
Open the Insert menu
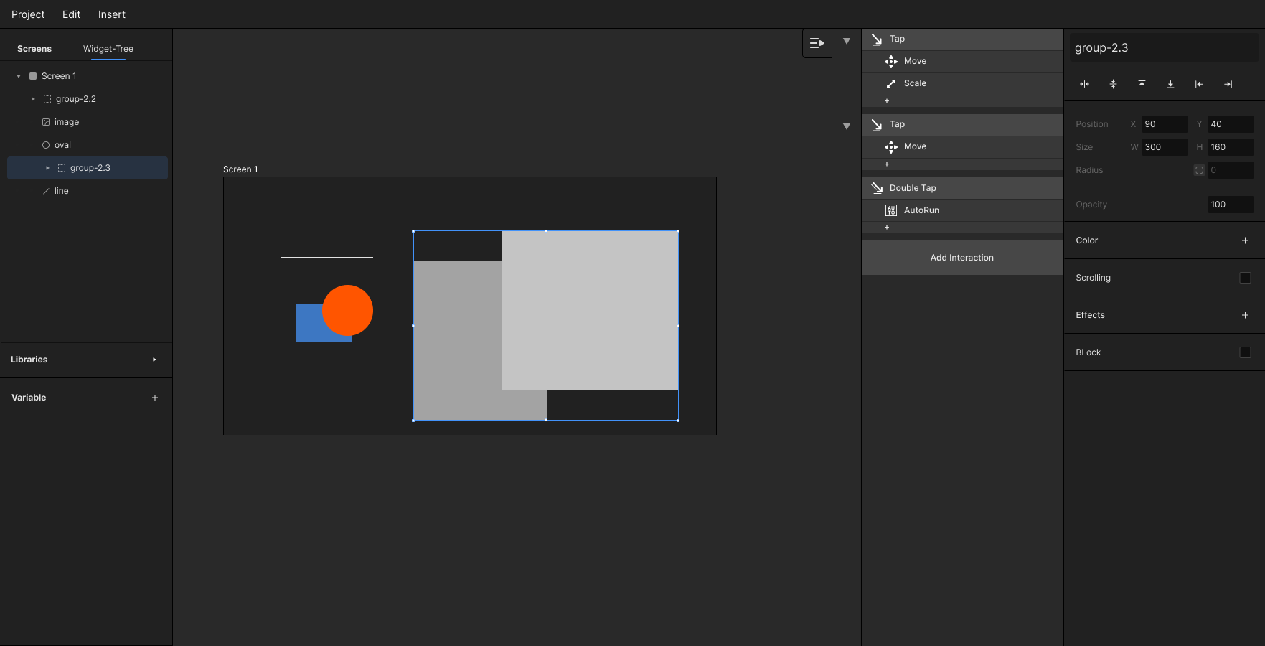[x=111, y=14]
